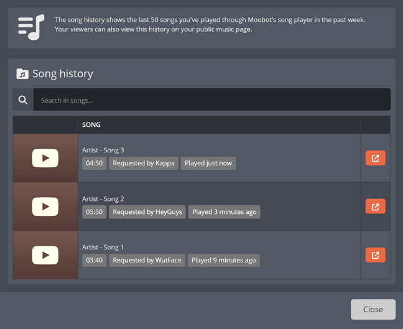
Task: Click the music playlist note icon
Action: point(31,26)
